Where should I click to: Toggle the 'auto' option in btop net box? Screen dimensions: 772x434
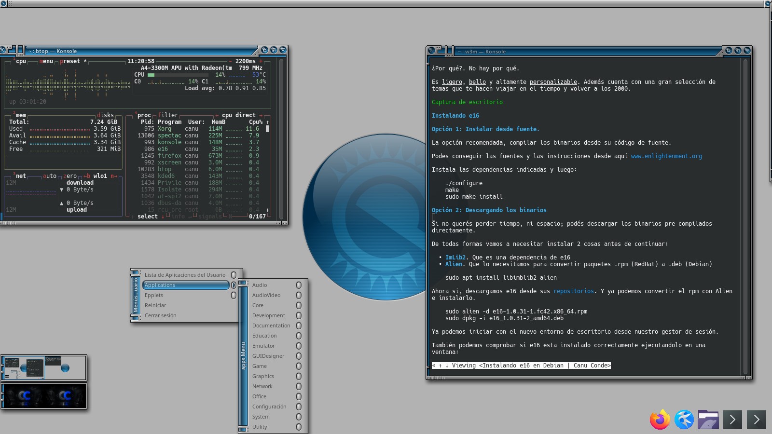(x=50, y=176)
